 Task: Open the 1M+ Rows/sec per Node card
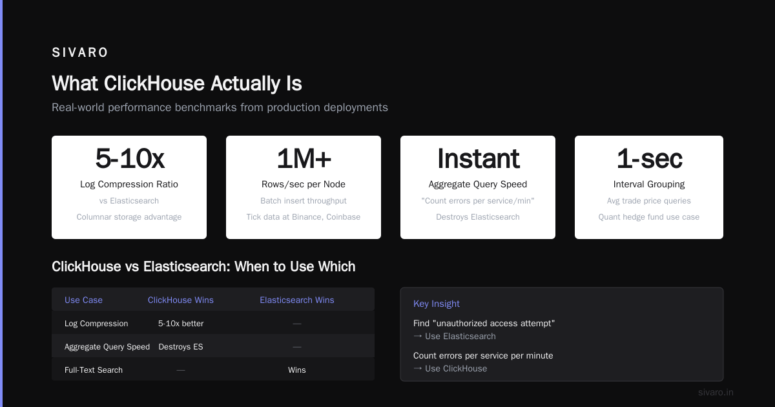coord(304,187)
